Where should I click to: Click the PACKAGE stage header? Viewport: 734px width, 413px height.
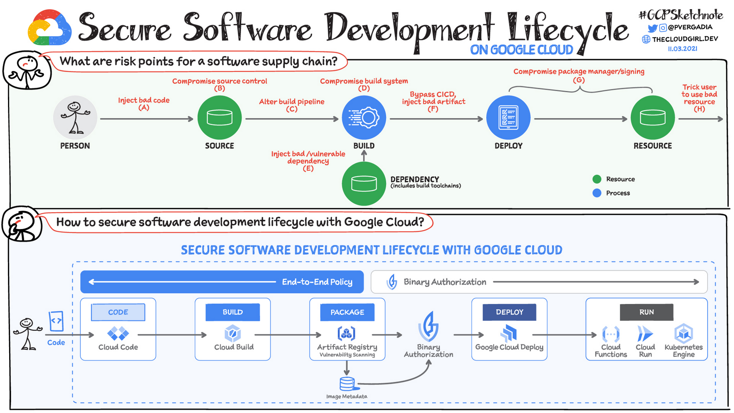click(x=347, y=312)
